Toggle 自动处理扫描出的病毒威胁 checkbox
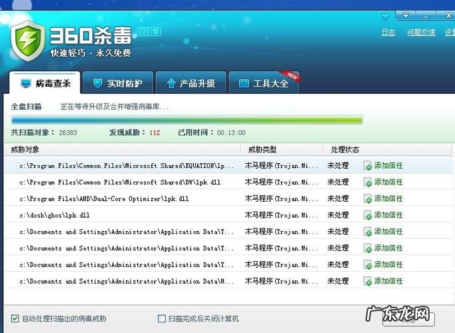Image resolution: width=455 pixels, height=333 pixels. click(15, 318)
